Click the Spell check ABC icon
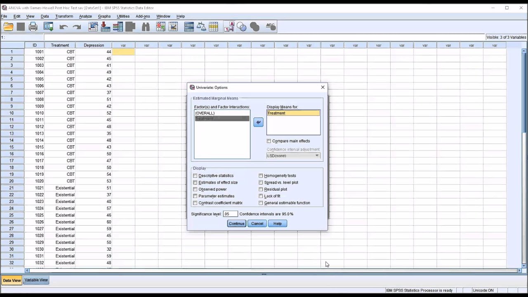Viewport: 528px width, 297px height. pyautogui.click(x=271, y=26)
